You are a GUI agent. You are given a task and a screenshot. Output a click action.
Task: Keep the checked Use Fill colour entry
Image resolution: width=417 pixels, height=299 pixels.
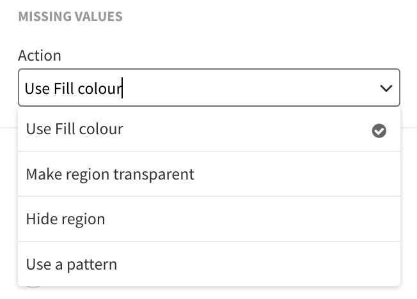(209, 129)
